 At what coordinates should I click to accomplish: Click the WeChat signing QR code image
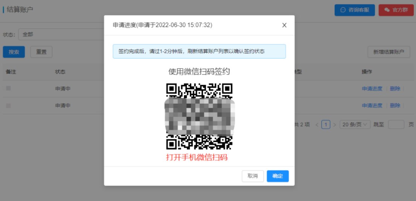[199, 116]
